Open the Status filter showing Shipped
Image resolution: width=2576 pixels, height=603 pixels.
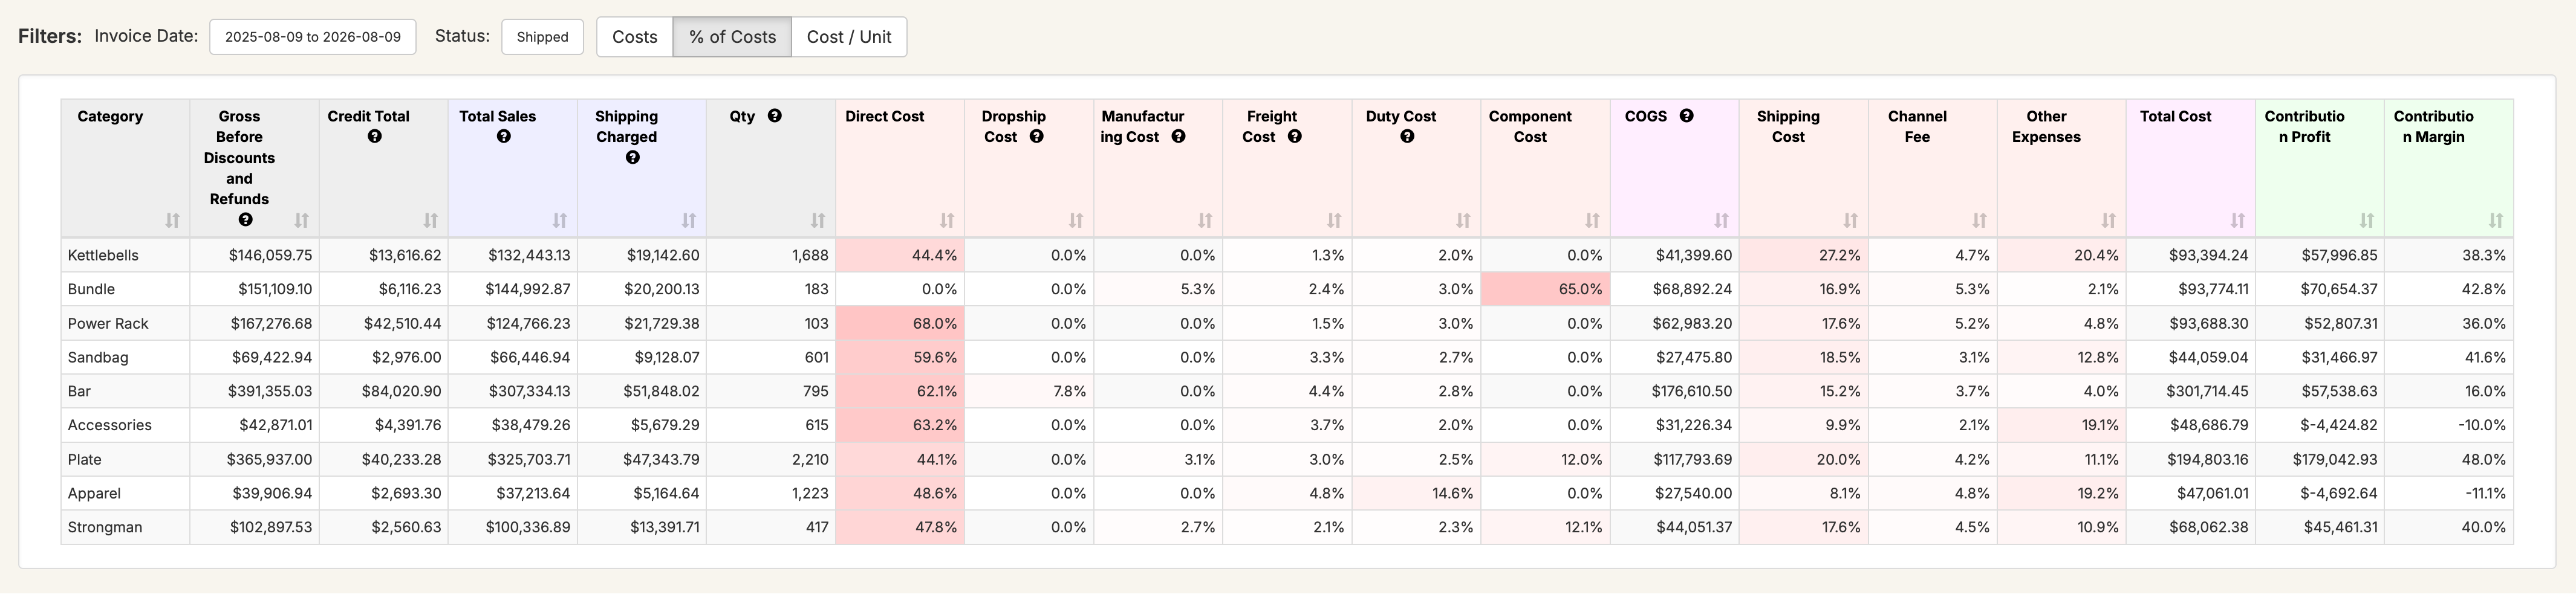click(542, 37)
